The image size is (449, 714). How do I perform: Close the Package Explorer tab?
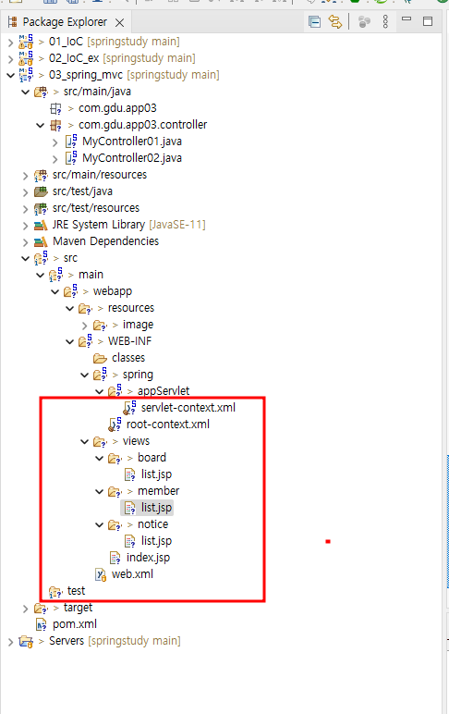(x=120, y=22)
